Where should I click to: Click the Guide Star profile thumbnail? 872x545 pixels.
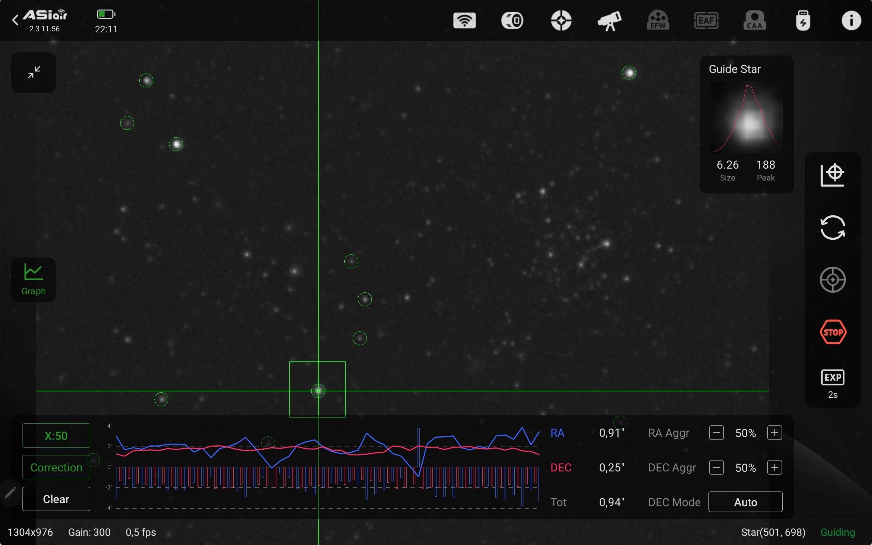pyautogui.click(x=747, y=117)
